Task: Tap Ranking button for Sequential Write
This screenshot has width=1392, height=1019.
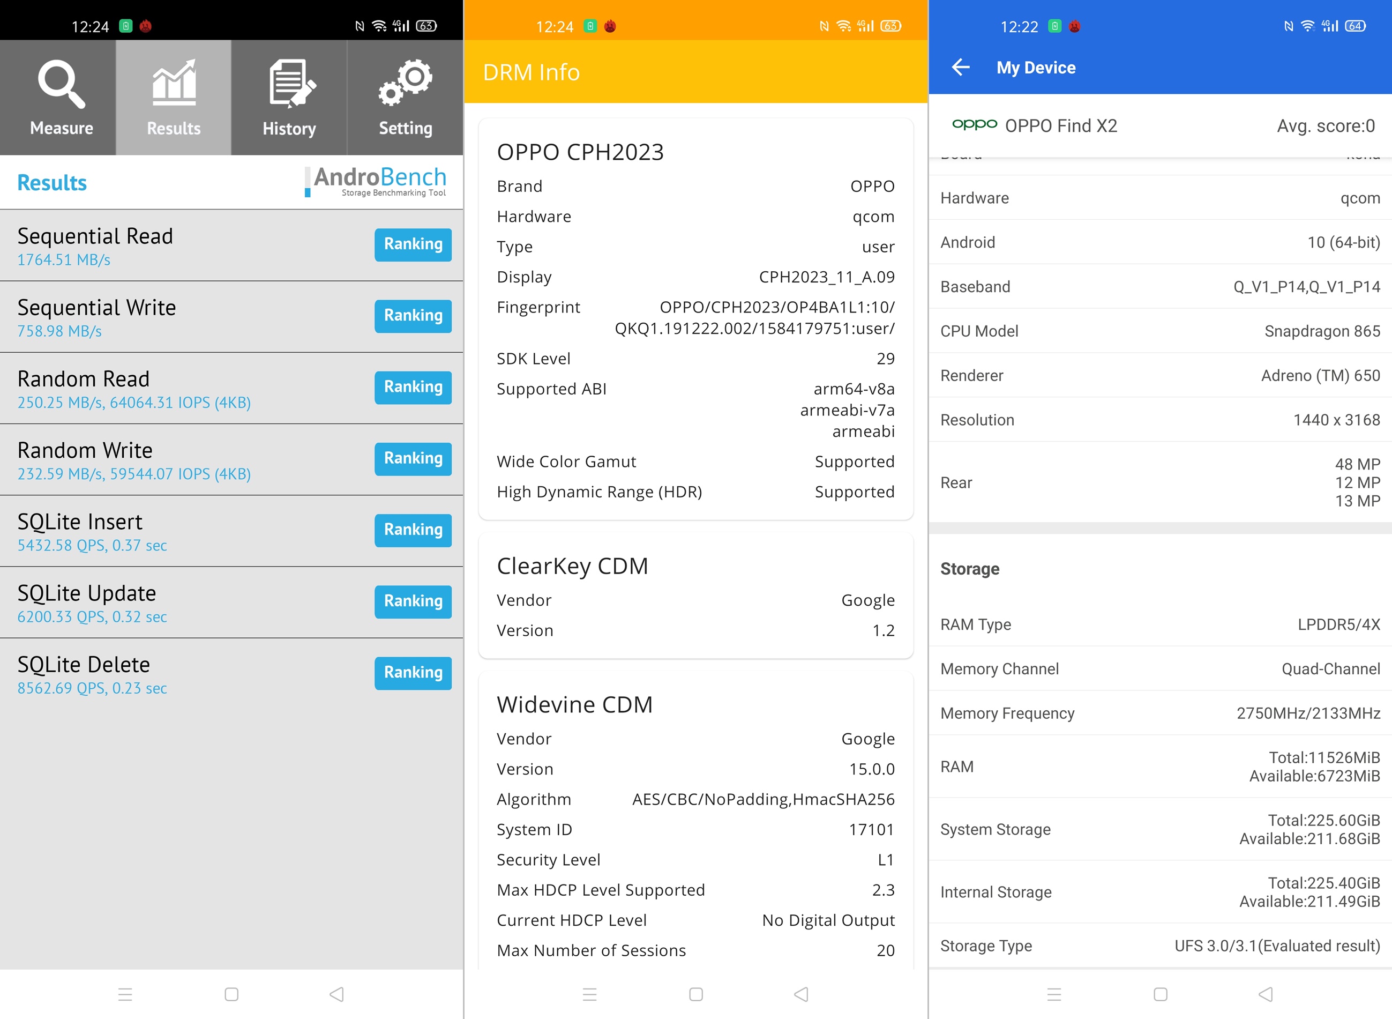Action: click(x=413, y=316)
